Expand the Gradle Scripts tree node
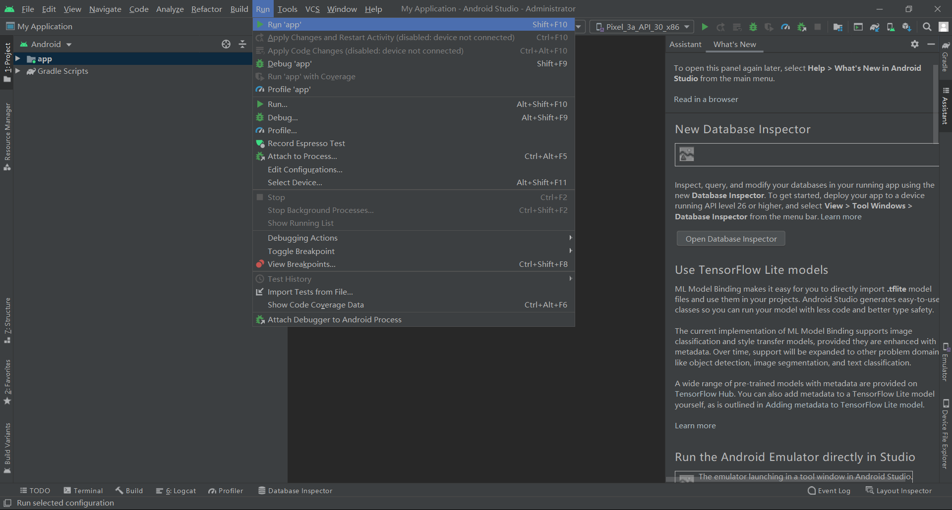 (18, 71)
